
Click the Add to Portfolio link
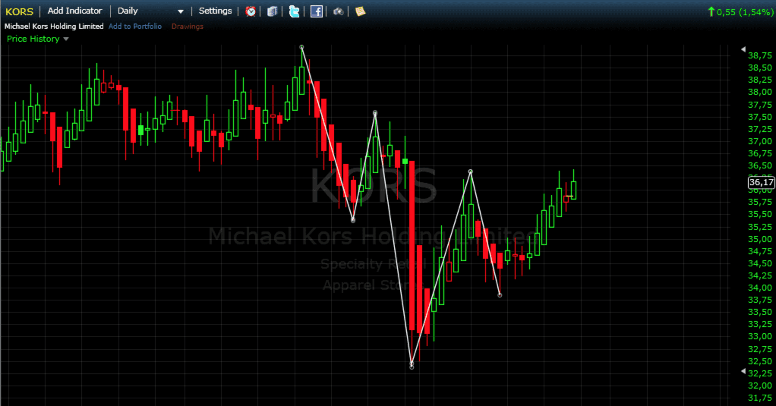pos(135,26)
